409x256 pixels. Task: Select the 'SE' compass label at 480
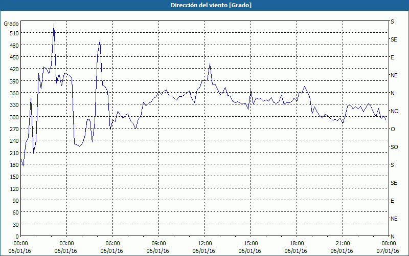coord(394,39)
